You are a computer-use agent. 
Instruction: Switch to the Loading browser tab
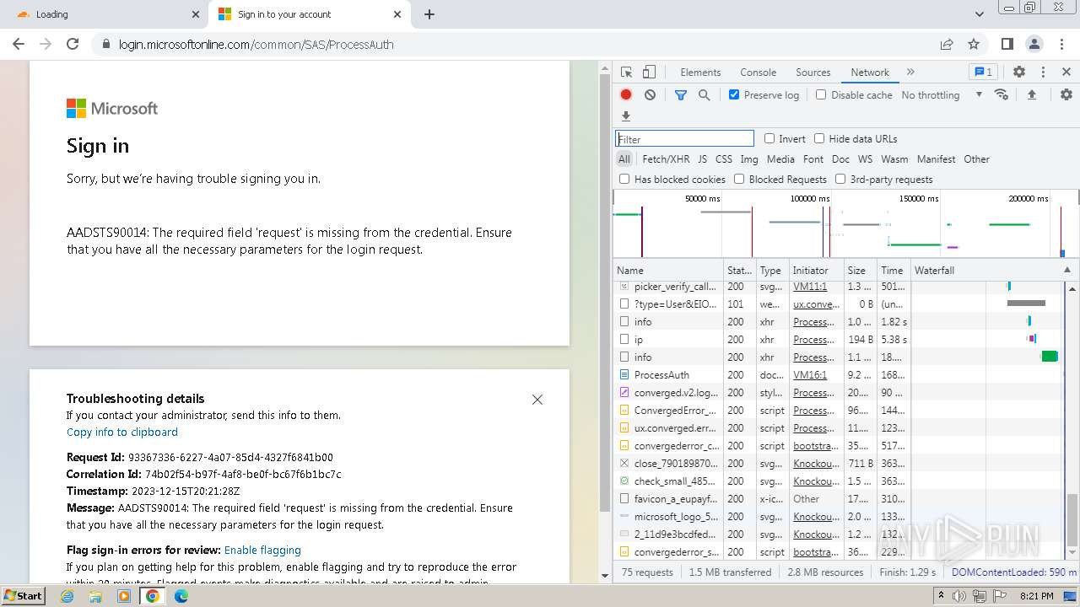coord(104,14)
